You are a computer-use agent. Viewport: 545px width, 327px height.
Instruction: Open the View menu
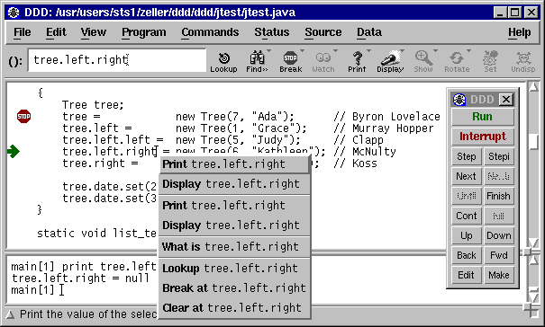[x=94, y=32]
